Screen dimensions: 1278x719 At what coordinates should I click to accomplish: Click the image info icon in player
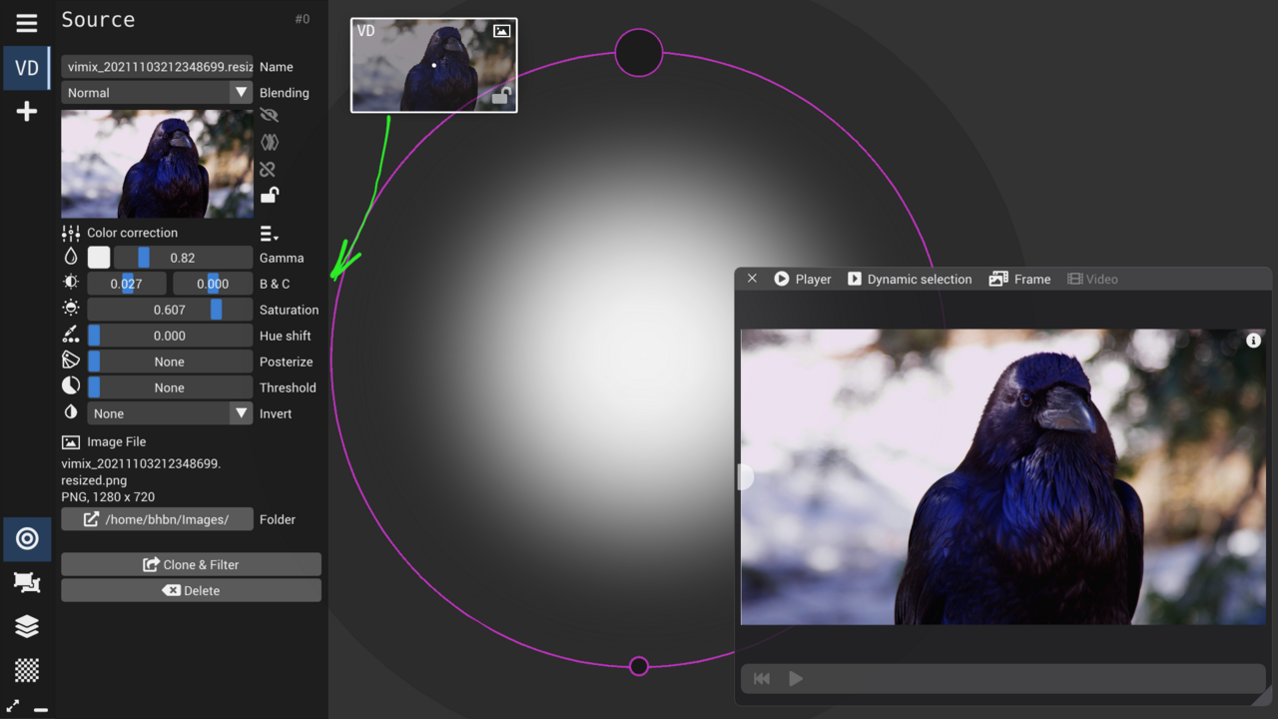click(x=1253, y=341)
